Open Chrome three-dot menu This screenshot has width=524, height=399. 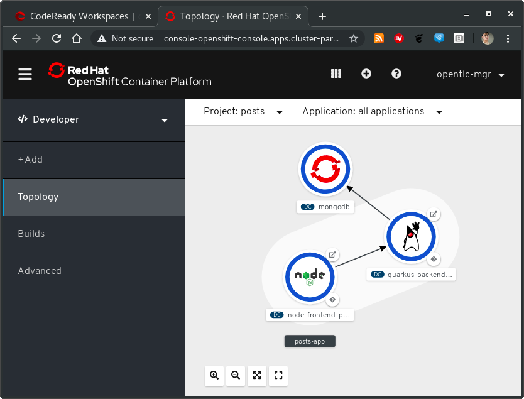[508, 39]
